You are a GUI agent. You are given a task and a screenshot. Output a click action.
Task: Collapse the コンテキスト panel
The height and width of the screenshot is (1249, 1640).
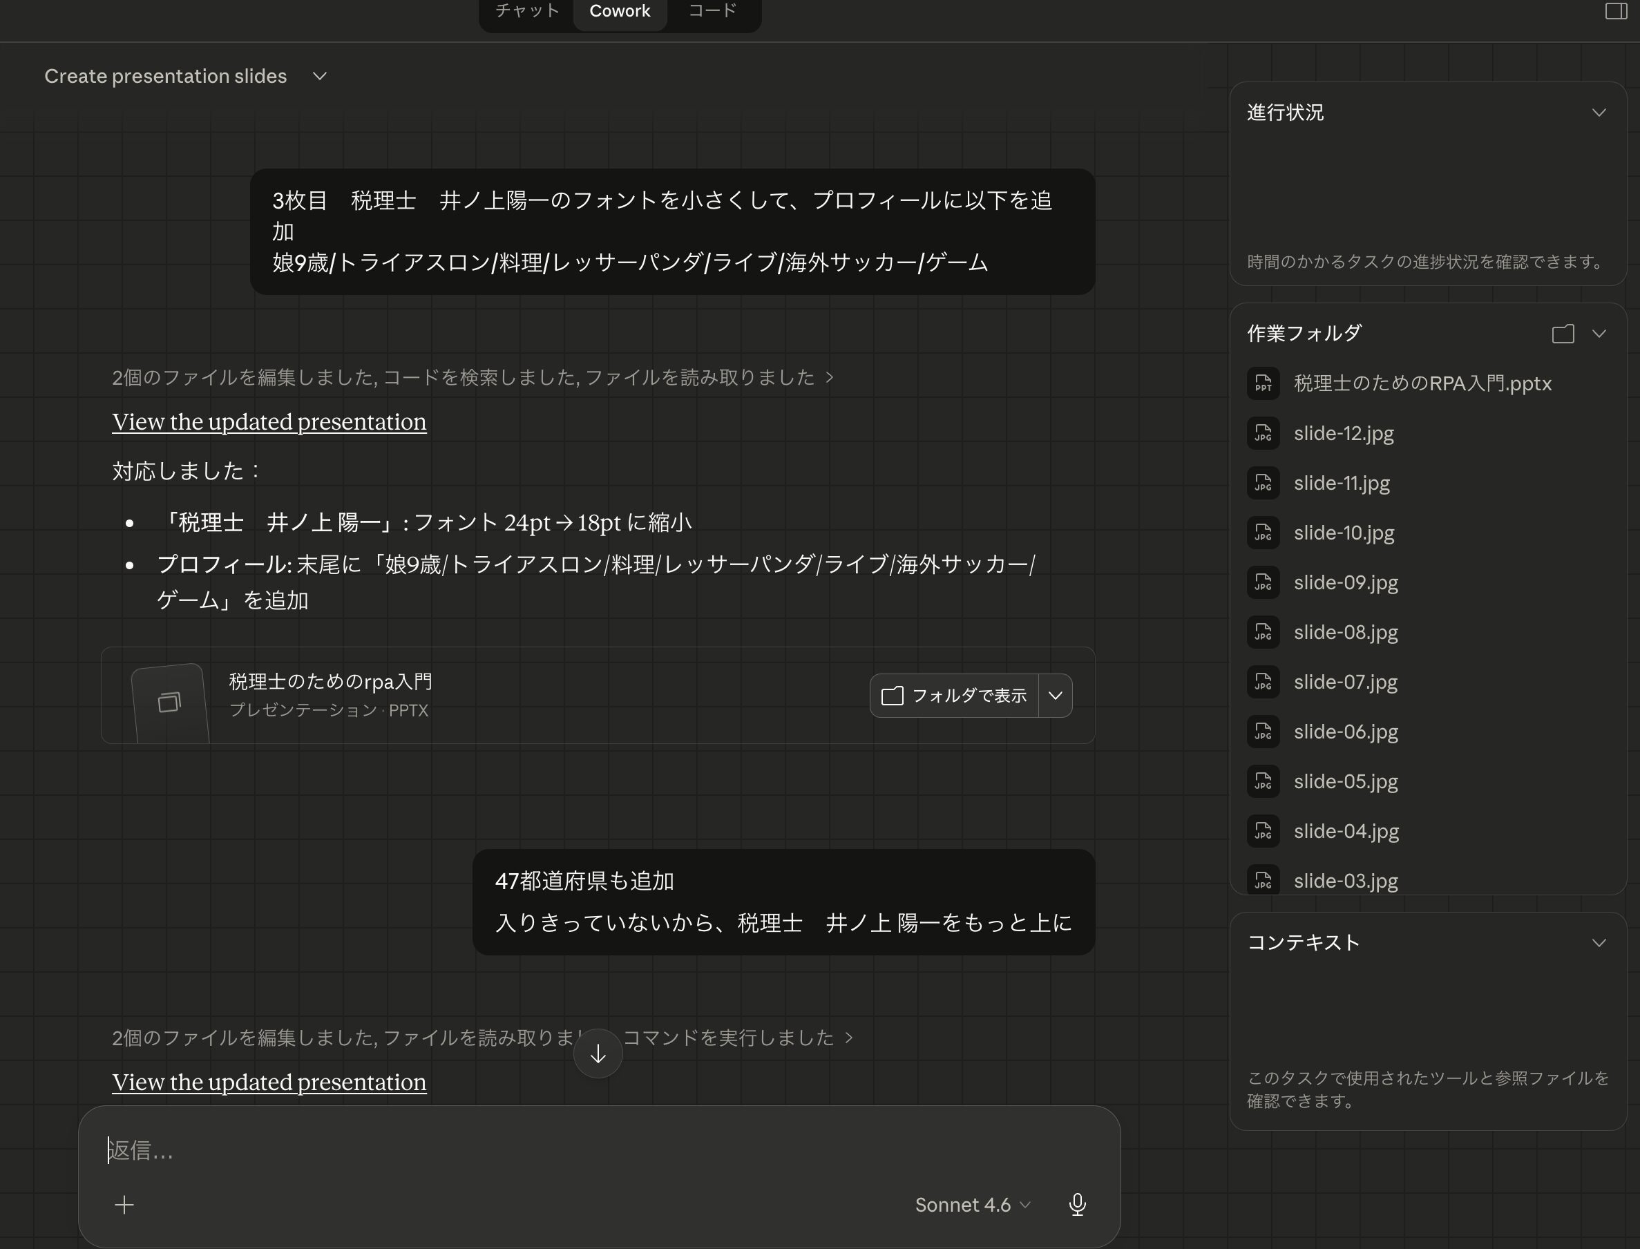point(1599,943)
